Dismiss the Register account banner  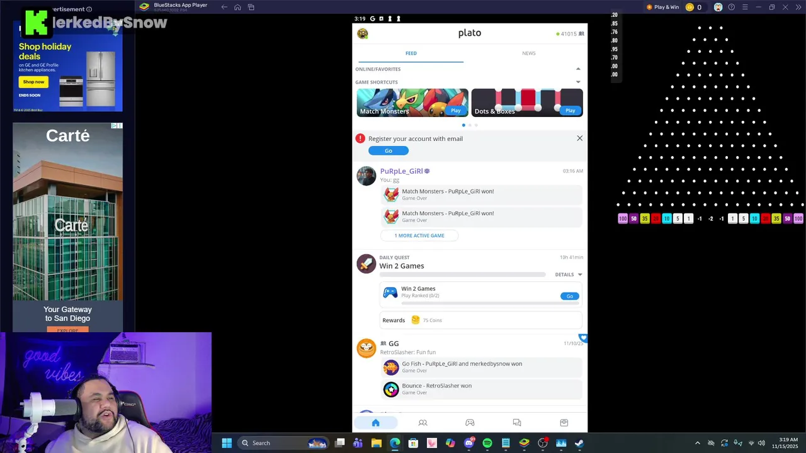(x=580, y=138)
